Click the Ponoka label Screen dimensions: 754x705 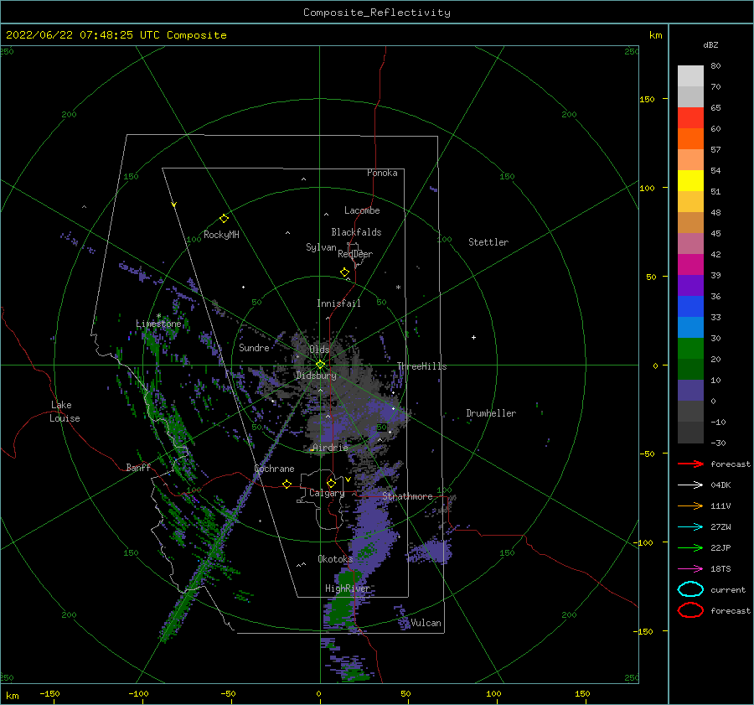[382, 173]
